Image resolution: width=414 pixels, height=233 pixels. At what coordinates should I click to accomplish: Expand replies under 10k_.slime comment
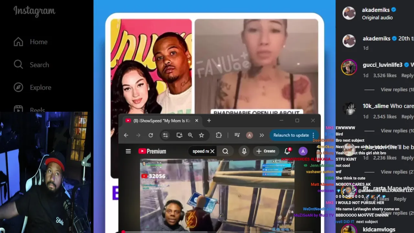397,131
